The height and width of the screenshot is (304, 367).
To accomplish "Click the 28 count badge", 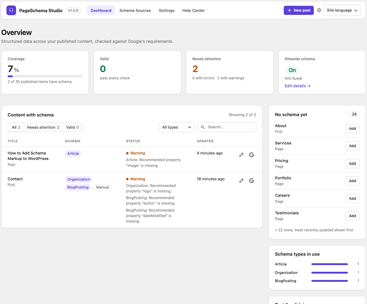I will pos(354,114).
